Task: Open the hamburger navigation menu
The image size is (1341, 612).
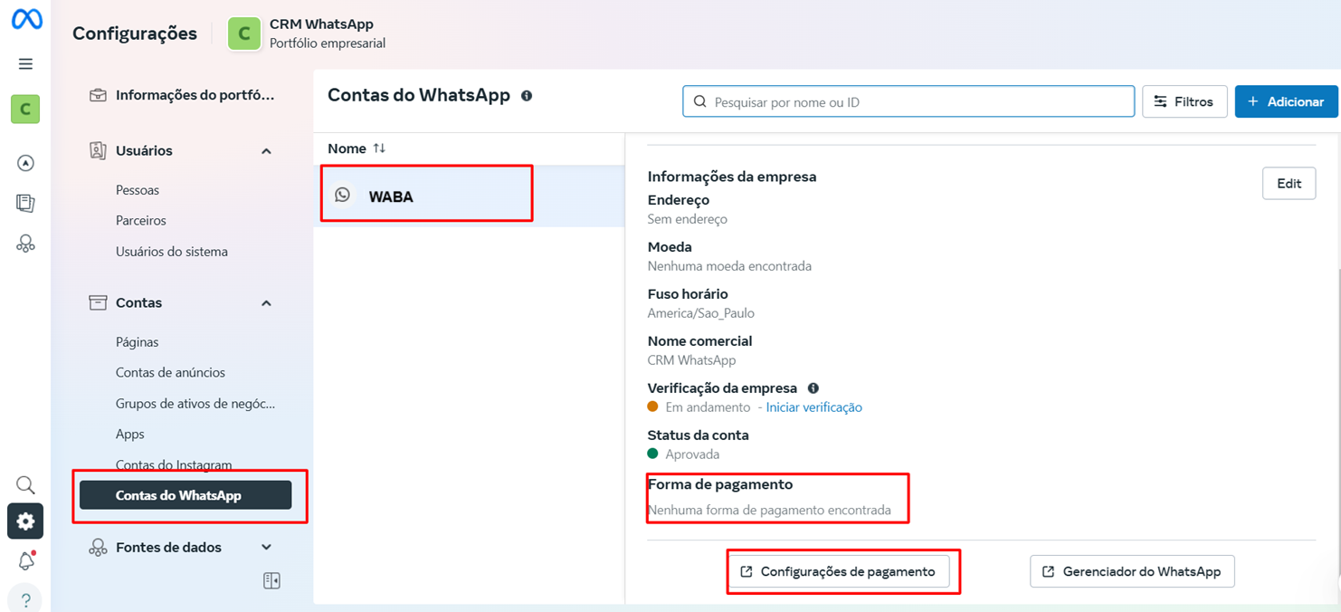Action: 25,63
